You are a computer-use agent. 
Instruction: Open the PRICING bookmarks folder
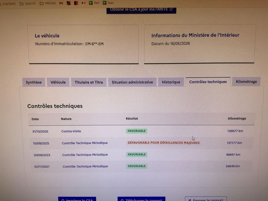[x=48, y=3]
